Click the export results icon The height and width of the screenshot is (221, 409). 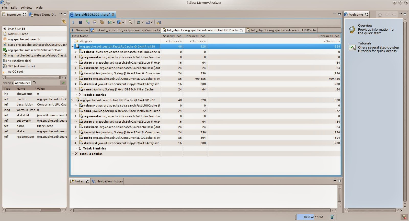click(x=148, y=22)
